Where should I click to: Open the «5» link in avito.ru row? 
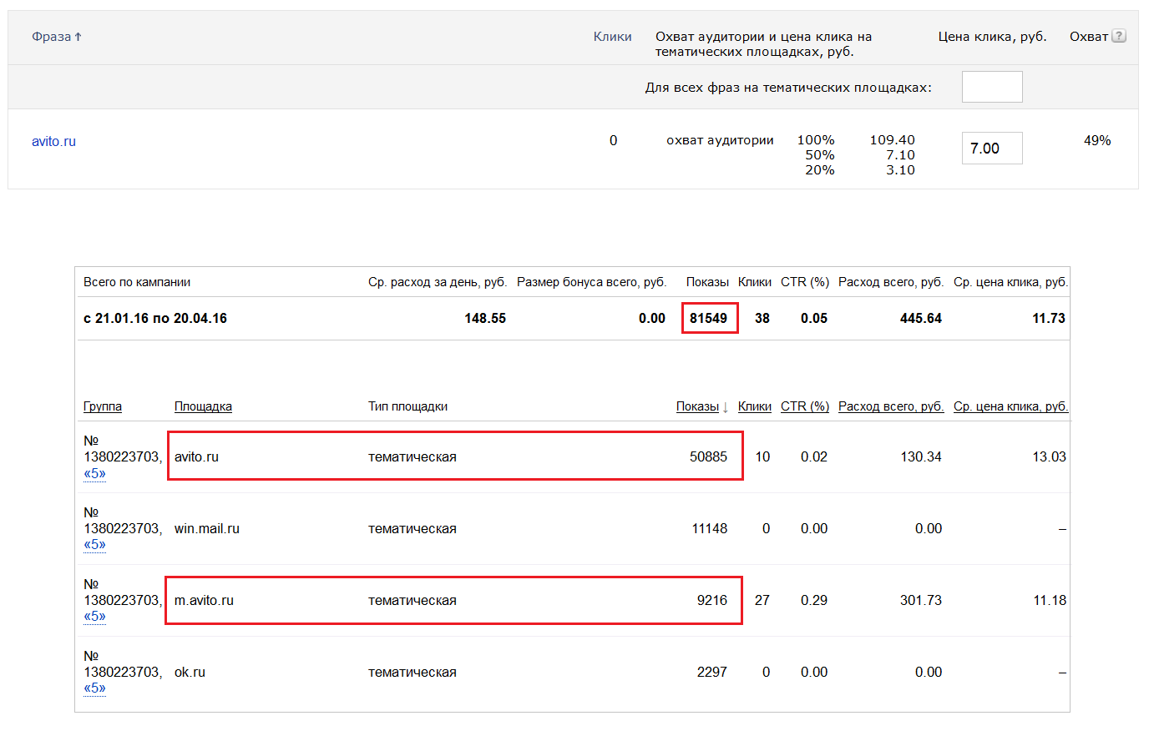(x=94, y=474)
